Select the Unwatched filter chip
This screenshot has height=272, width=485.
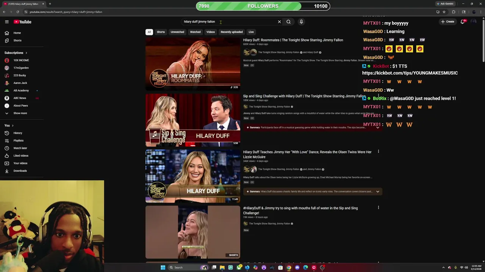177,32
